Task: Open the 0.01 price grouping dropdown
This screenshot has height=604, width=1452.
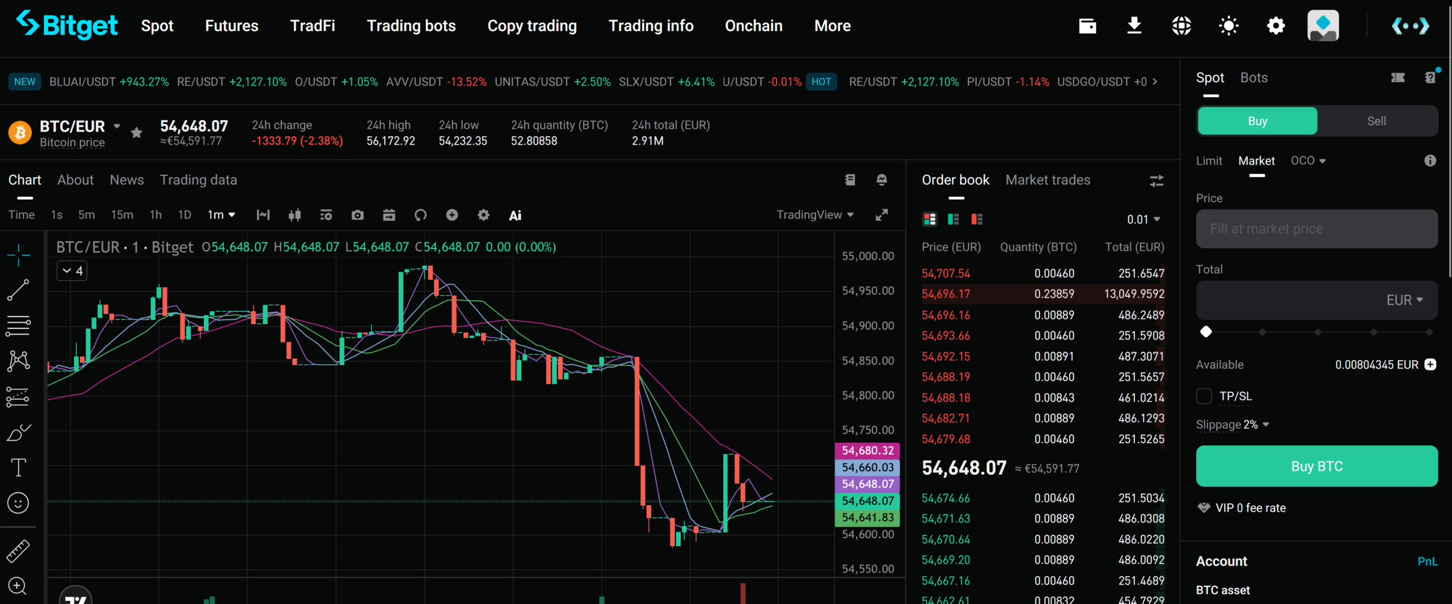Action: (x=1143, y=219)
